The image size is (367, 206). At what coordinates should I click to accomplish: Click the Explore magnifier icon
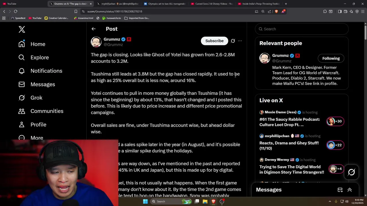pyautogui.click(x=22, y=58)
